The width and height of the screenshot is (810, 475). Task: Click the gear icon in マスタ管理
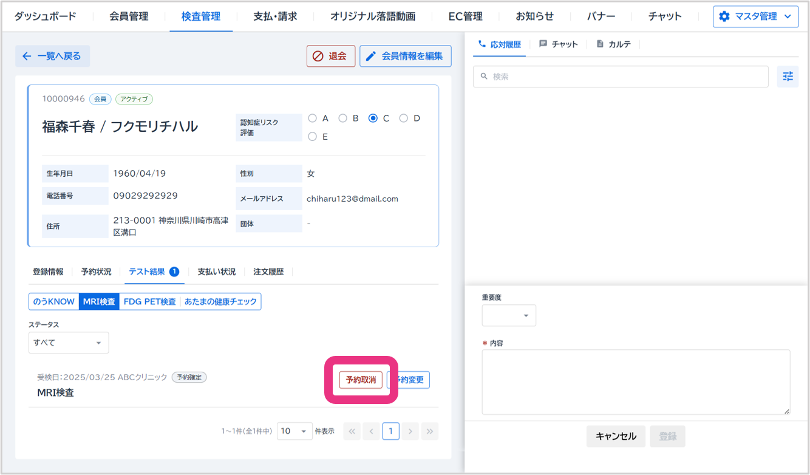click(724, 16)
